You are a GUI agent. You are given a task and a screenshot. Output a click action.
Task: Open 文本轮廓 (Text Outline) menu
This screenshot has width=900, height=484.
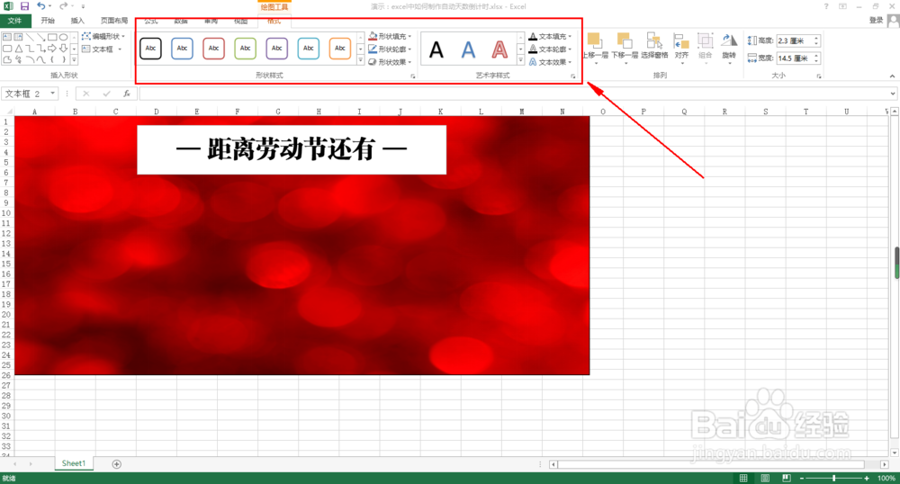(x=550, y=49)
